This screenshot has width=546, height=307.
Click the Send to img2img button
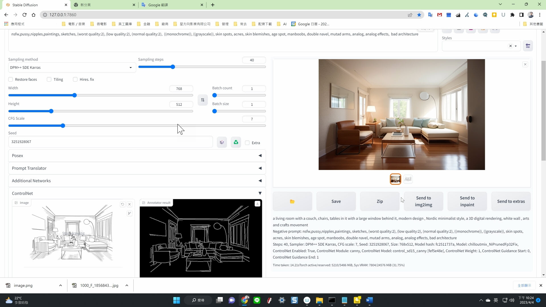423,201
